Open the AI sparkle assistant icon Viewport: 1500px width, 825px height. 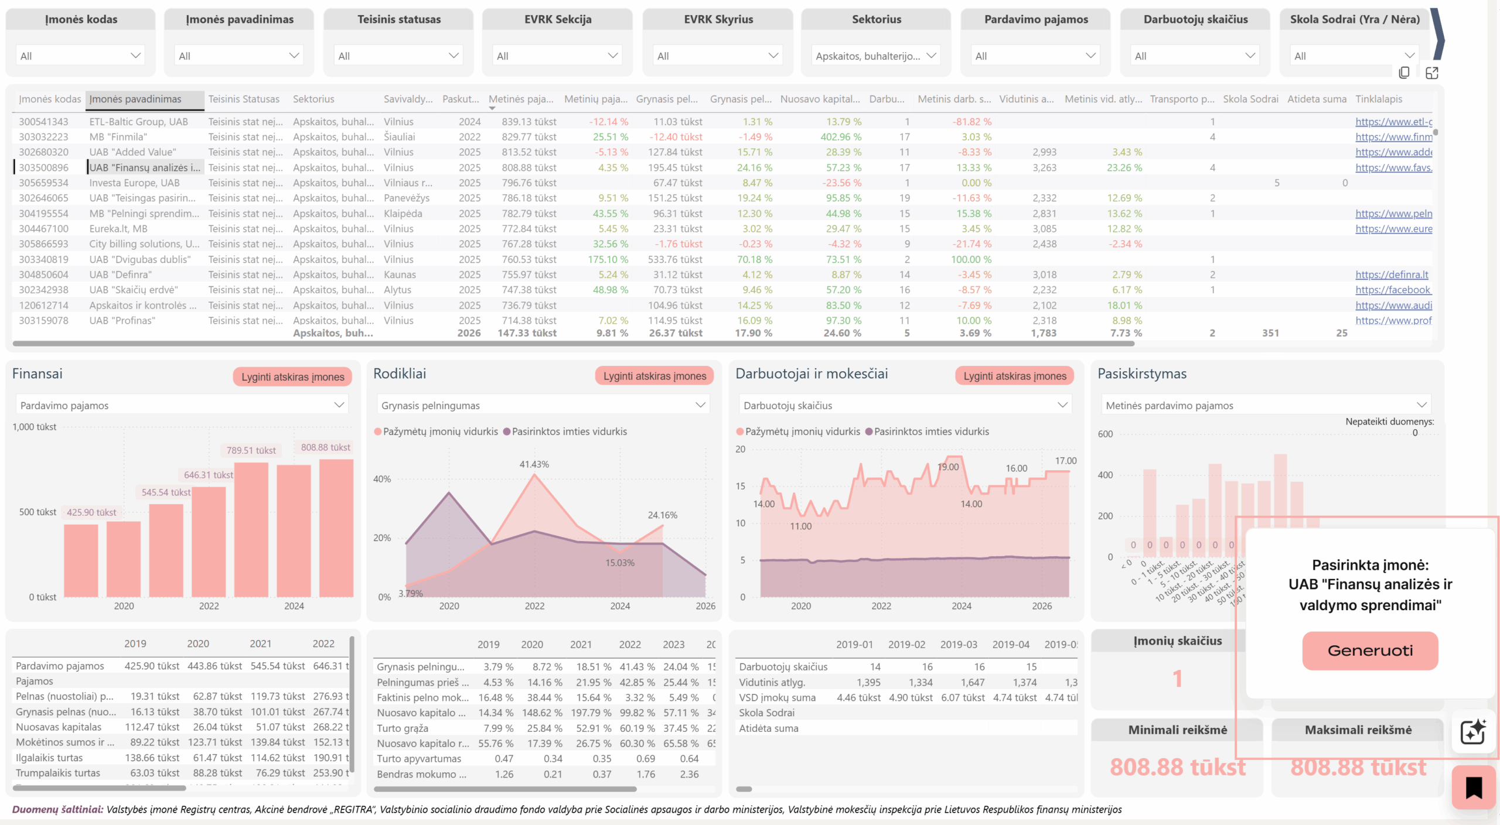tap(1473, 732)
